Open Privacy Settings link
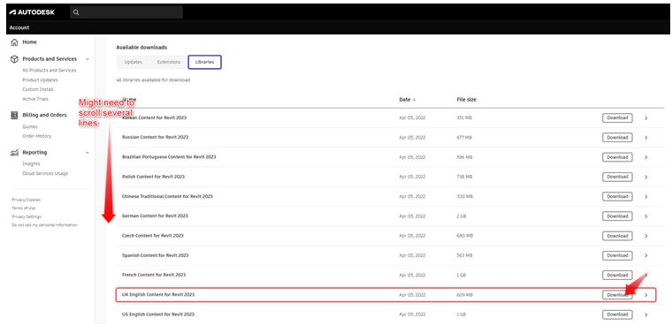 27,216
